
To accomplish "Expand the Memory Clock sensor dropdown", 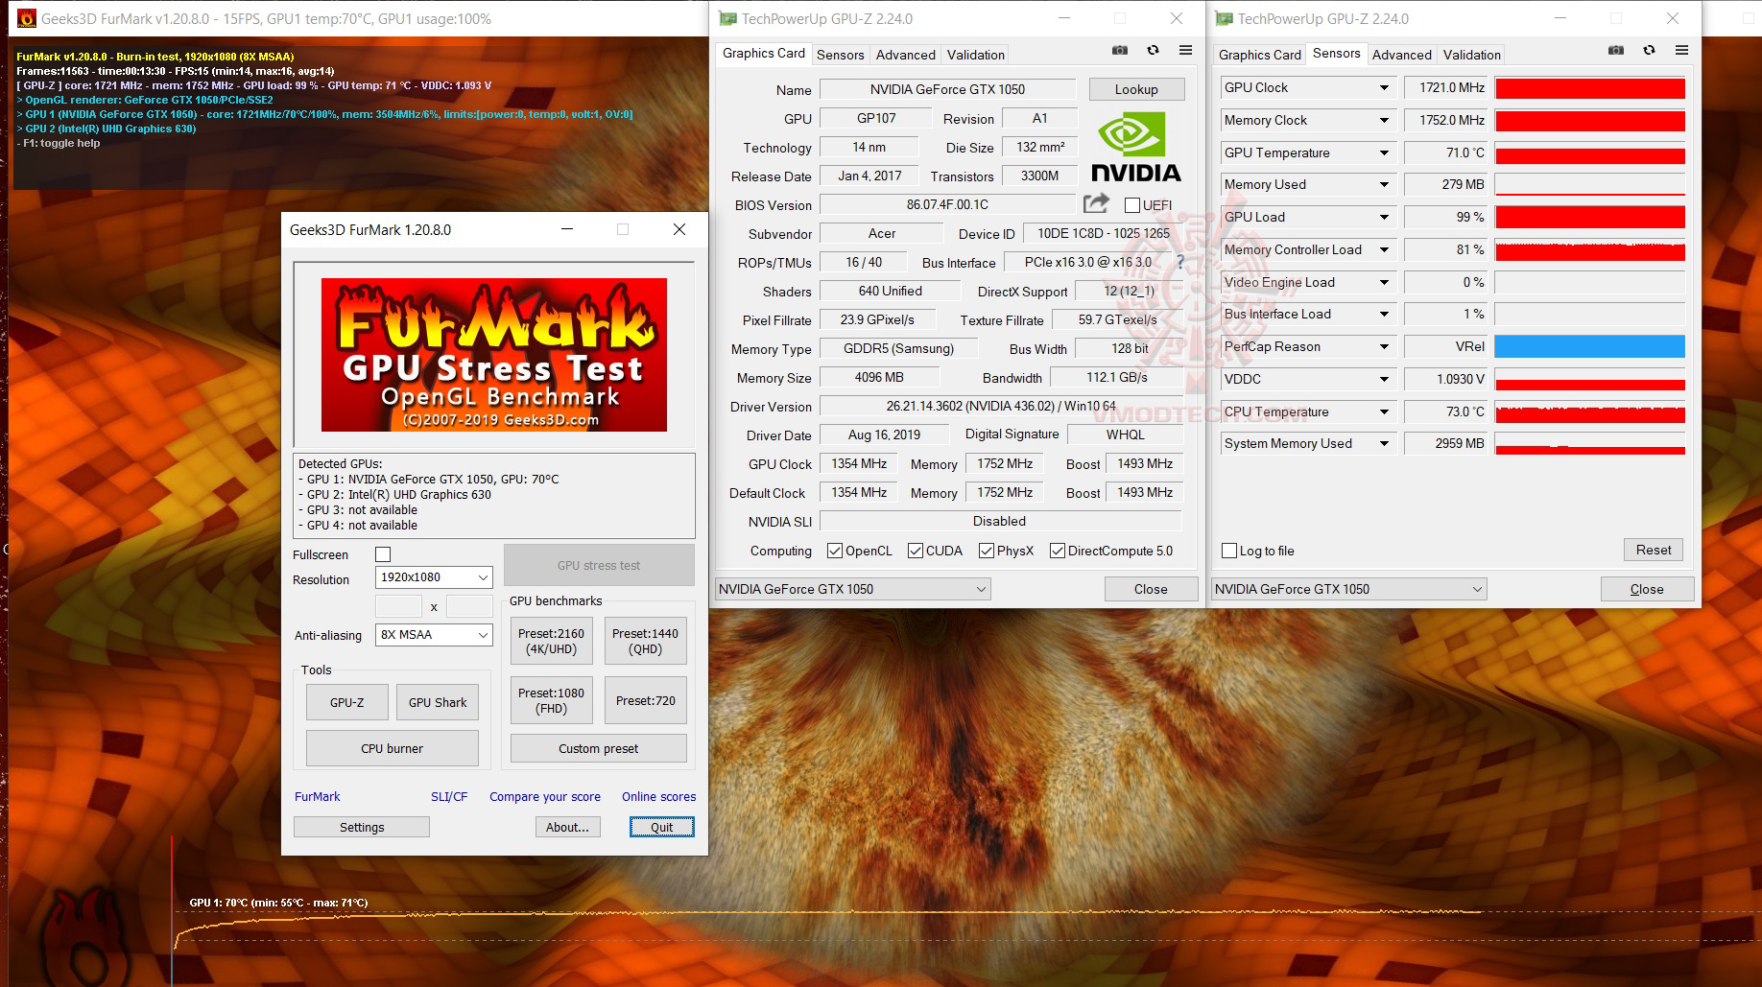I will pyautogui.click(x=1384, y=120).
